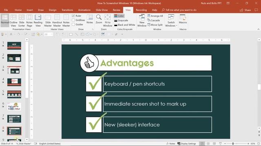Customize Quick Access Toolbar dropdown arrow
This screenshot has width=261, height=146.
[x=122, y=34]
